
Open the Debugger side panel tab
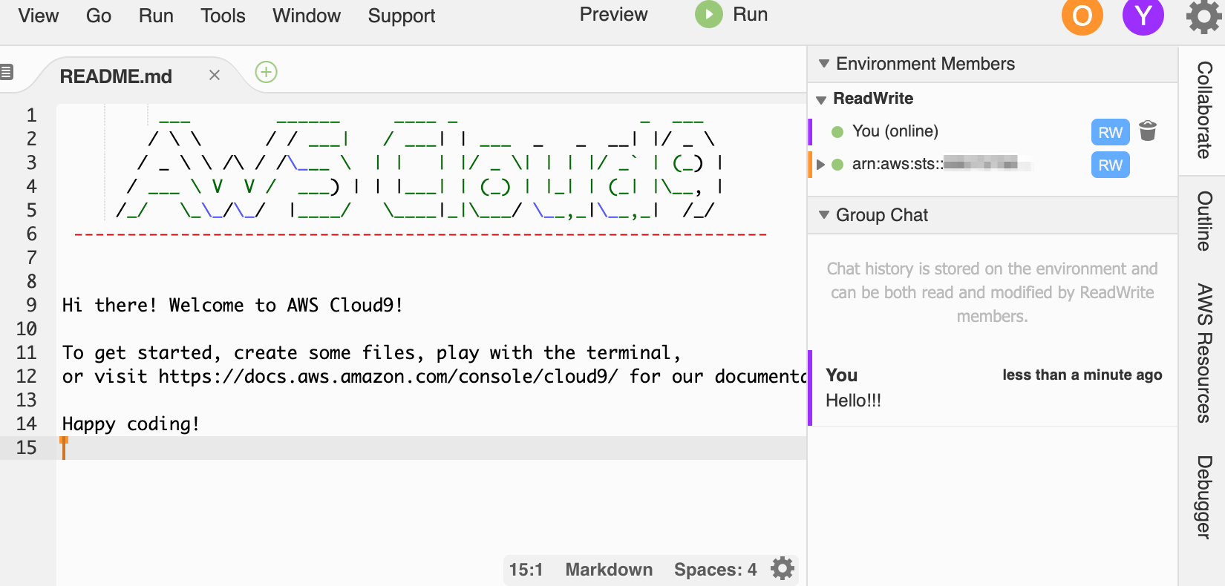click(x=1203, y=497)
